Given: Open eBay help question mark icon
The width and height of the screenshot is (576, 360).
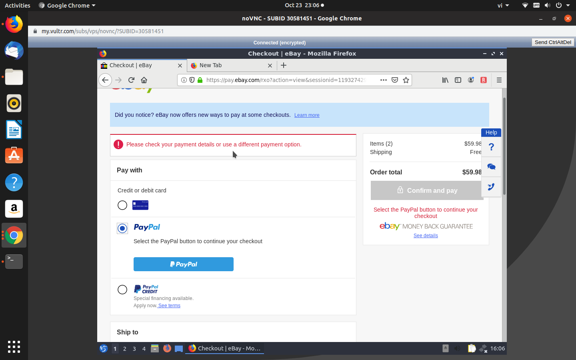Looking at the screenshot, I should point(492,147).
